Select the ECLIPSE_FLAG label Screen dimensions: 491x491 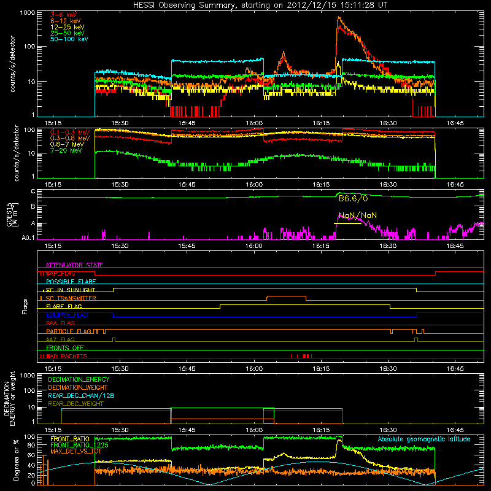[x=67, y=315]
